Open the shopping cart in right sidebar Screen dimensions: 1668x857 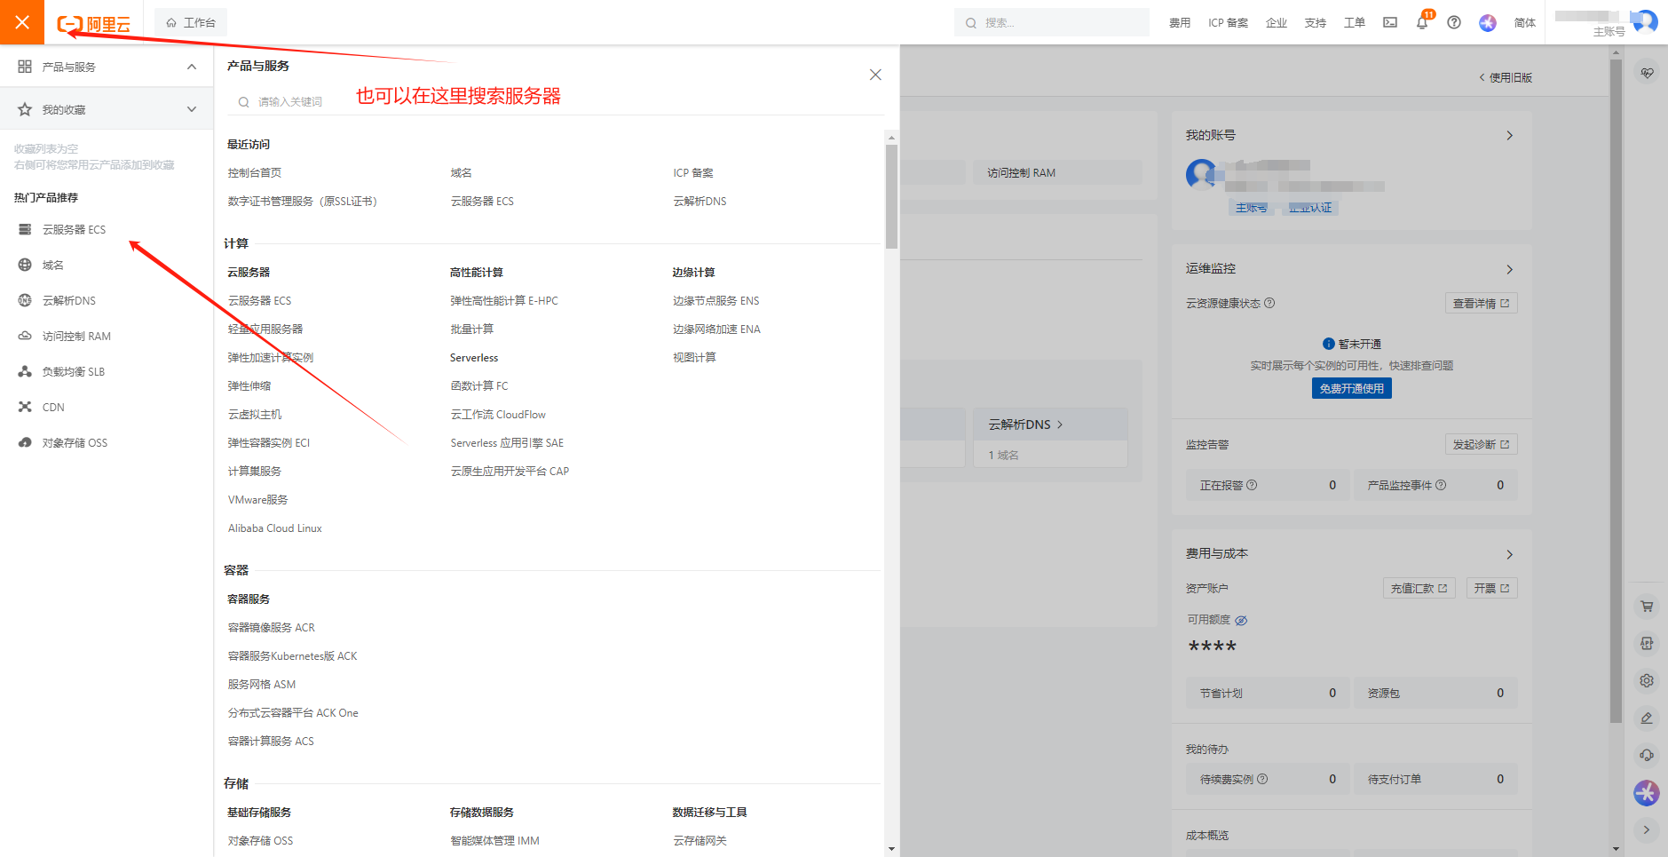click(1647, 606)
